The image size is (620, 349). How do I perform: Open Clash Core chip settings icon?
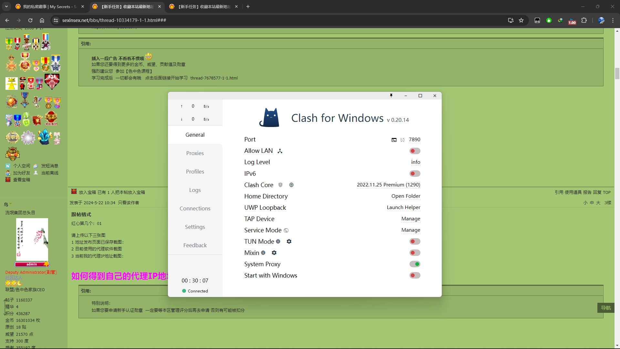(x=291, y=185)
